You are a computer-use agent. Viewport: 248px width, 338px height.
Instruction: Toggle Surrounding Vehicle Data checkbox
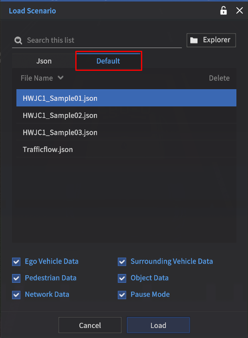coord(122,262)
